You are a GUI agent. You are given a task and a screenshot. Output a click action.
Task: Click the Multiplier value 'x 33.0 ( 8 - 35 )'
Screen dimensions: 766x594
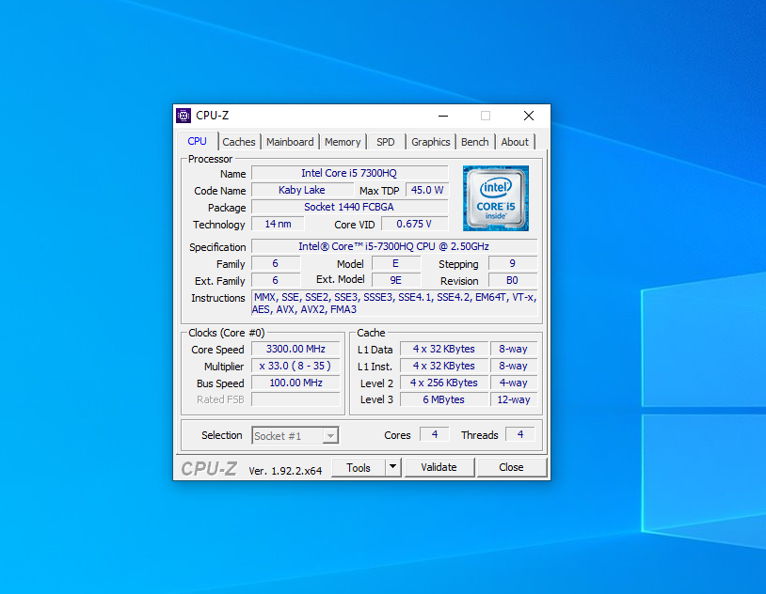295,366
